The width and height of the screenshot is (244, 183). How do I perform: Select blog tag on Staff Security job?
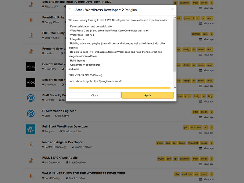pyautogui.click(x=210, y=96)
